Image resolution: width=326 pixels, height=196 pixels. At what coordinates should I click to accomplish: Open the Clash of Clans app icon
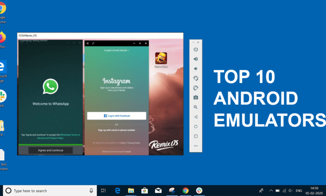tap(161, 58)
